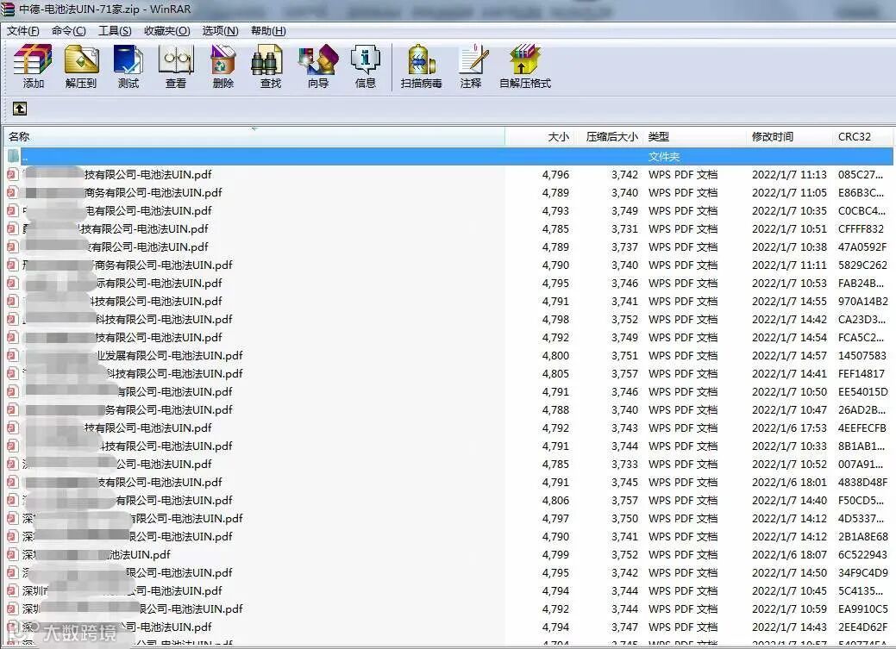Sort by CRC32 column header
Screen dimensions: 896x649
click(x=862, y=136)
